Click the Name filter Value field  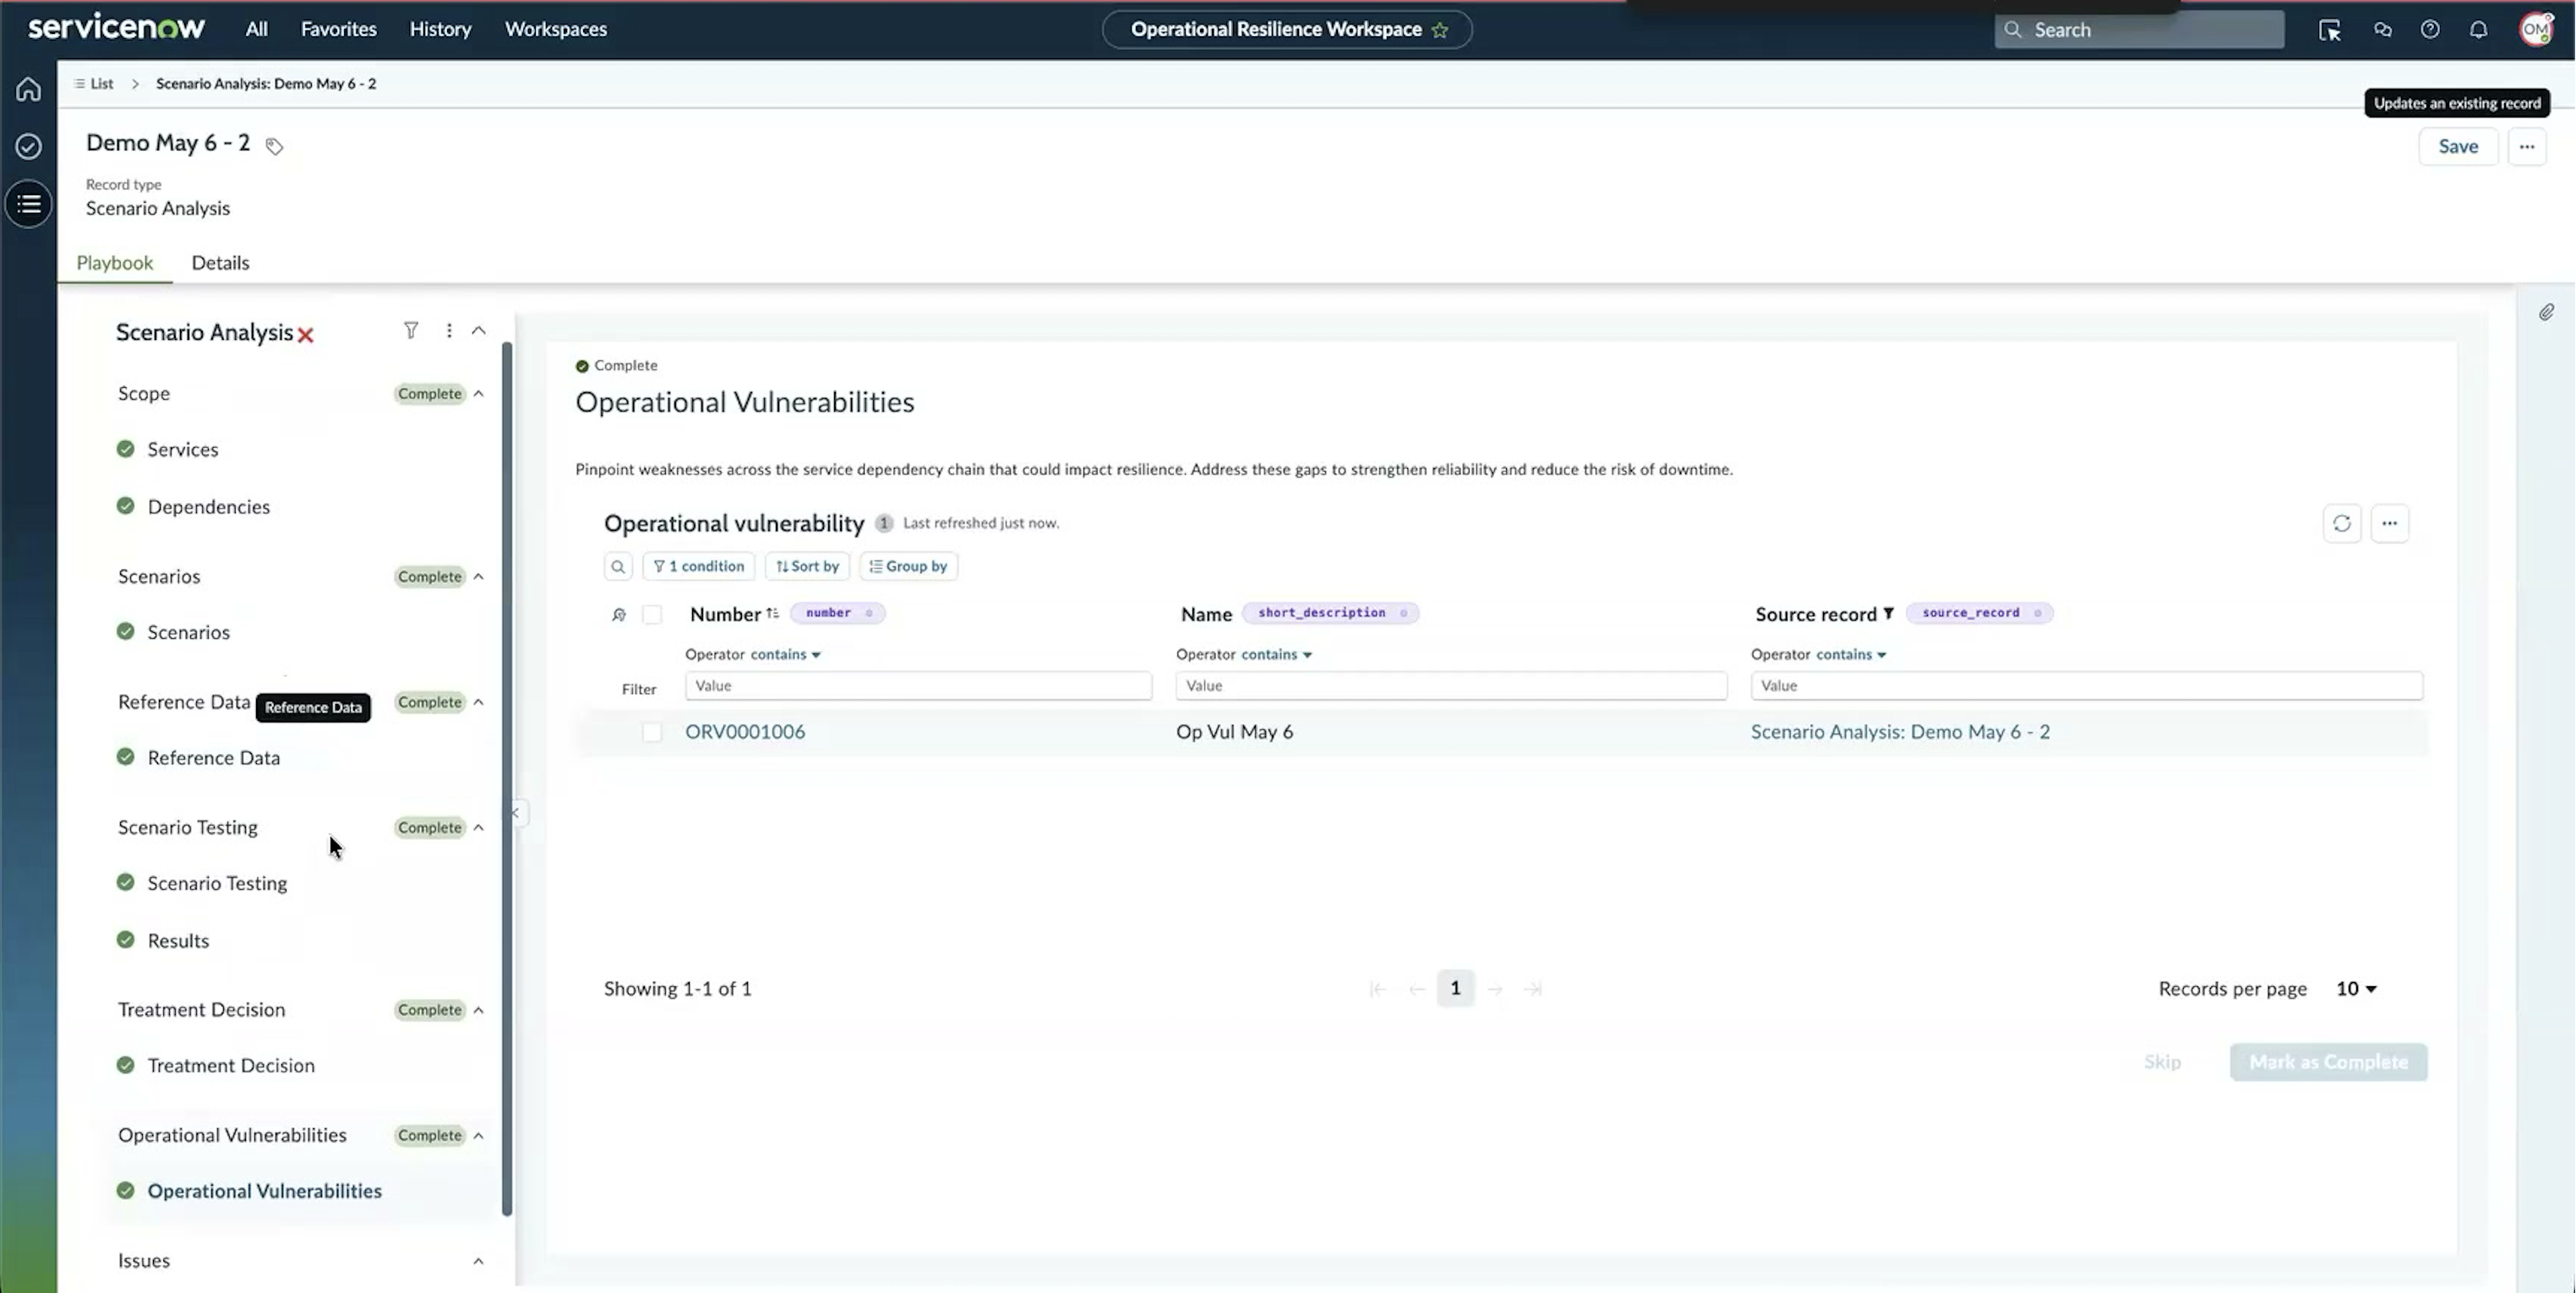(1451, 686)
